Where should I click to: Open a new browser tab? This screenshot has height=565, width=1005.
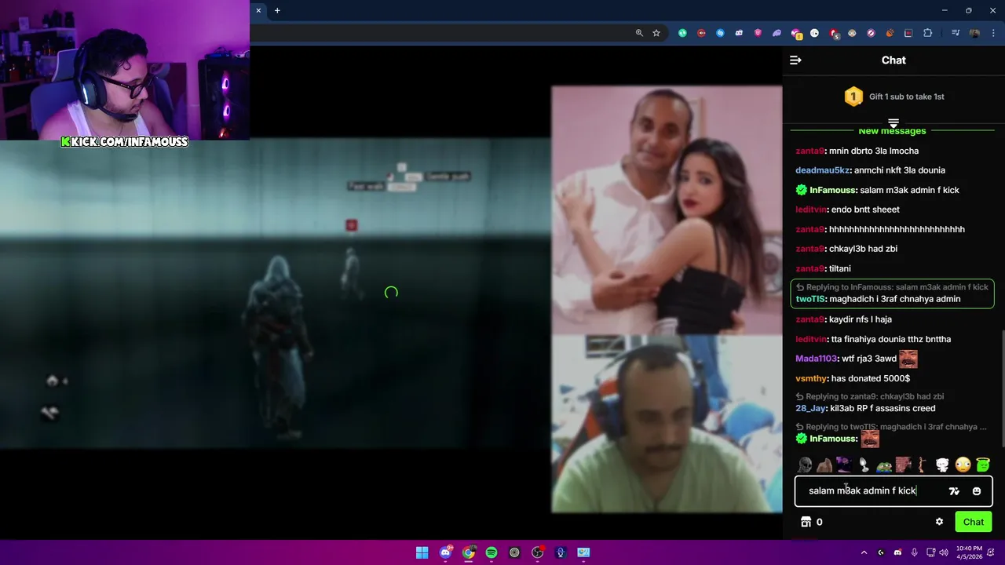[277, 10]
